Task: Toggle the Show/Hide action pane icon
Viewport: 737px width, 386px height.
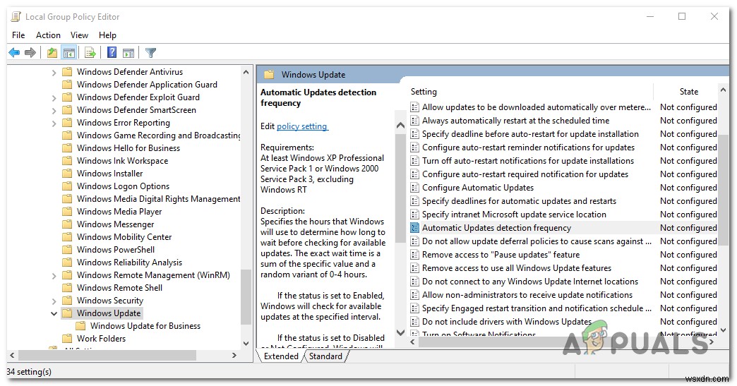Action: (128, 53)
